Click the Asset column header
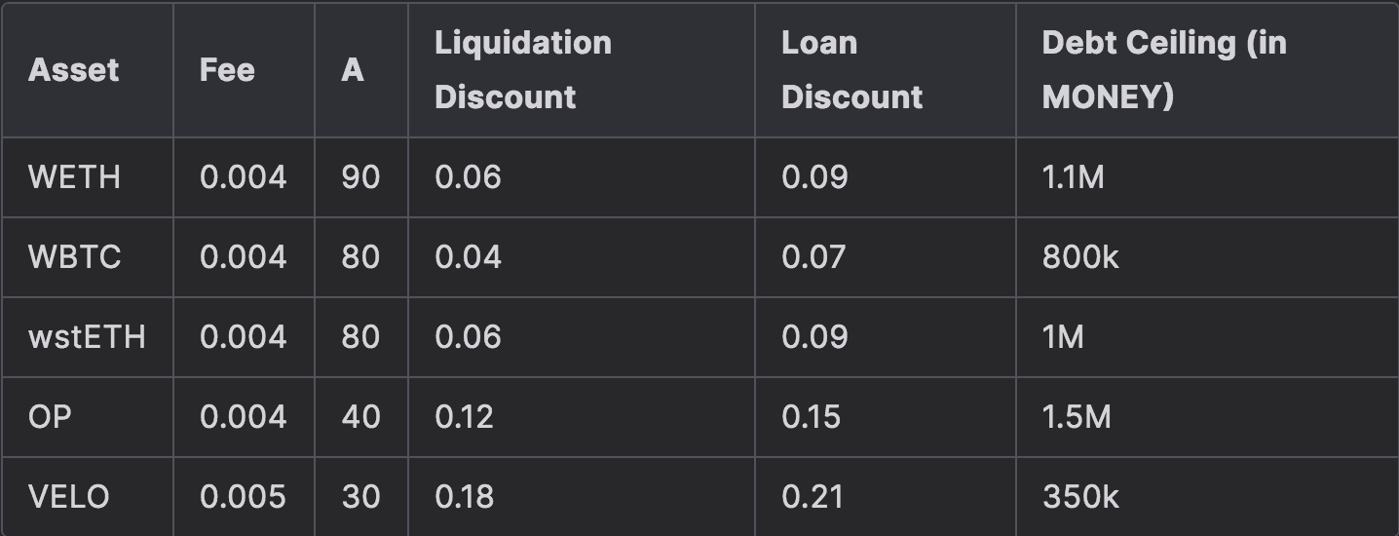This screenshot has width=1399, height=536. [x=74, y=70]
